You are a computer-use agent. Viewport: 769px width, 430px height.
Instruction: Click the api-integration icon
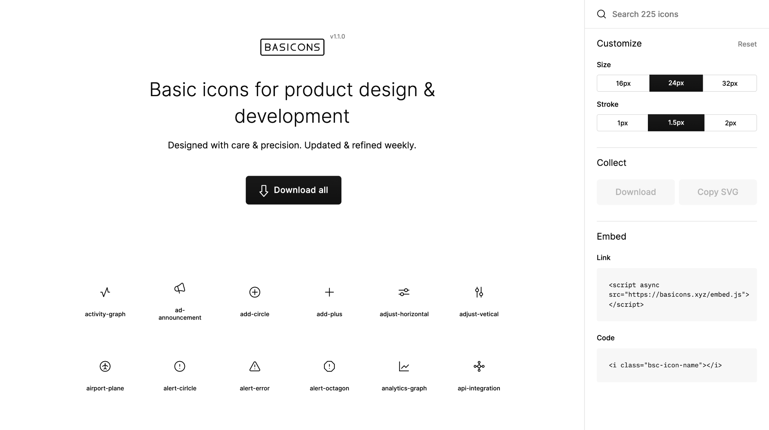coord(479,366)
